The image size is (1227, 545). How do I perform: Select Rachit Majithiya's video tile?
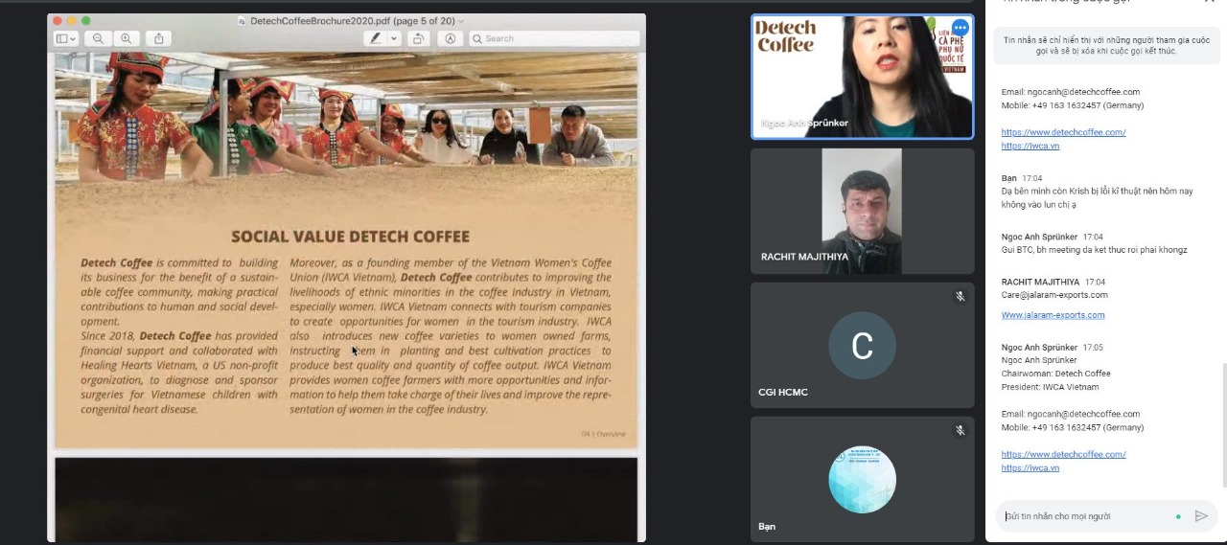pyautogui.click(x=862, y=211)
